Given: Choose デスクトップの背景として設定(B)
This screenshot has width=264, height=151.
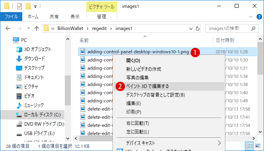Looking at the screenshot, I should click(169, 95).
